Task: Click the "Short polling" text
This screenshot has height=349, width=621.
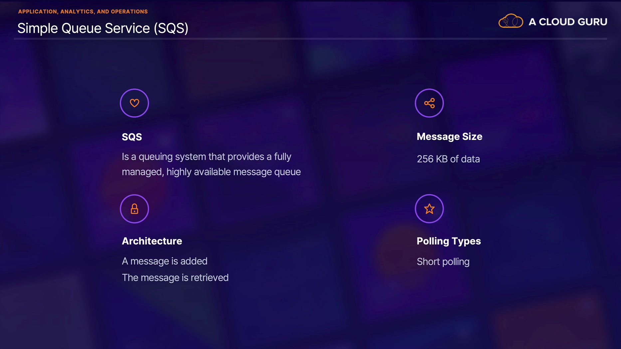Action: 443,262
